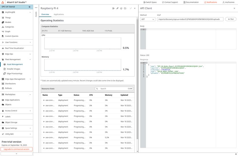Open Installer Images
Viewport: 238px width, 156px height.
pyautogui.click(x=13, y=69)
